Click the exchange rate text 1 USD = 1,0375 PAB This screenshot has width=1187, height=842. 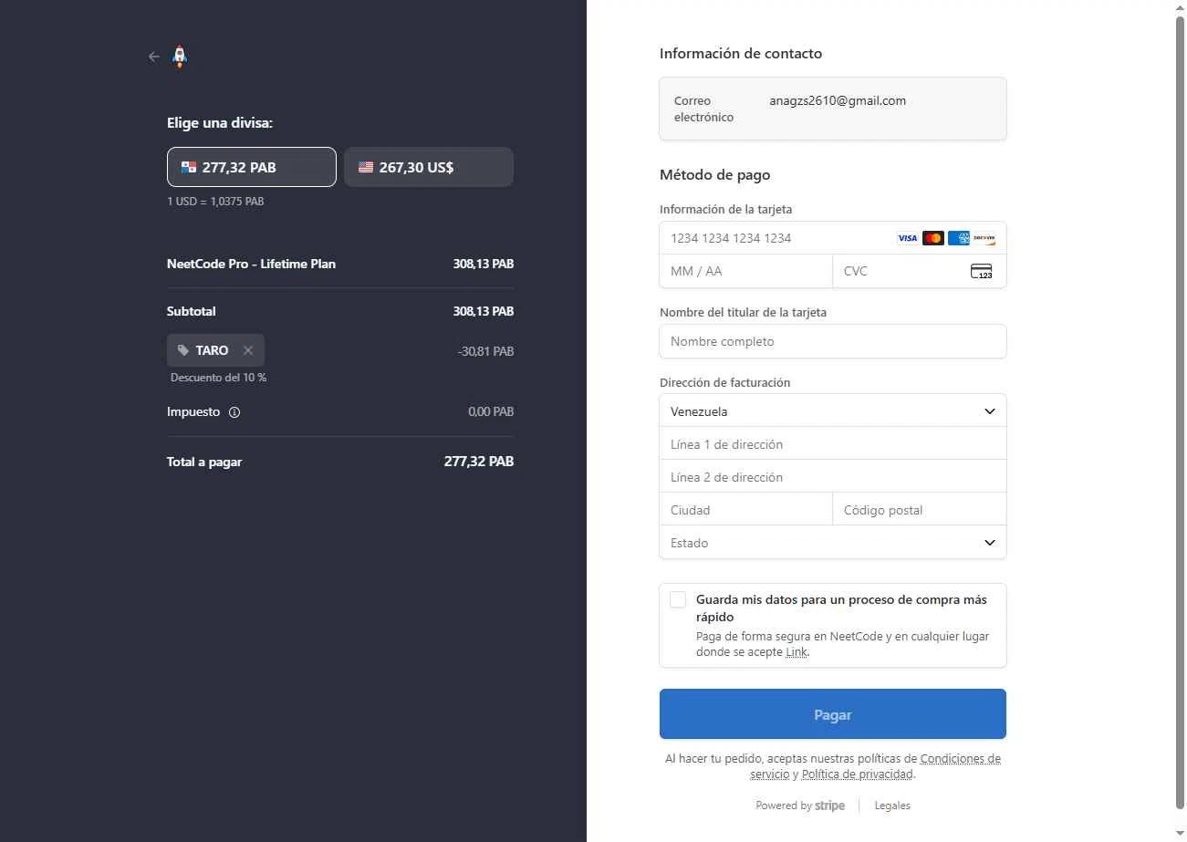click(215, 202)
